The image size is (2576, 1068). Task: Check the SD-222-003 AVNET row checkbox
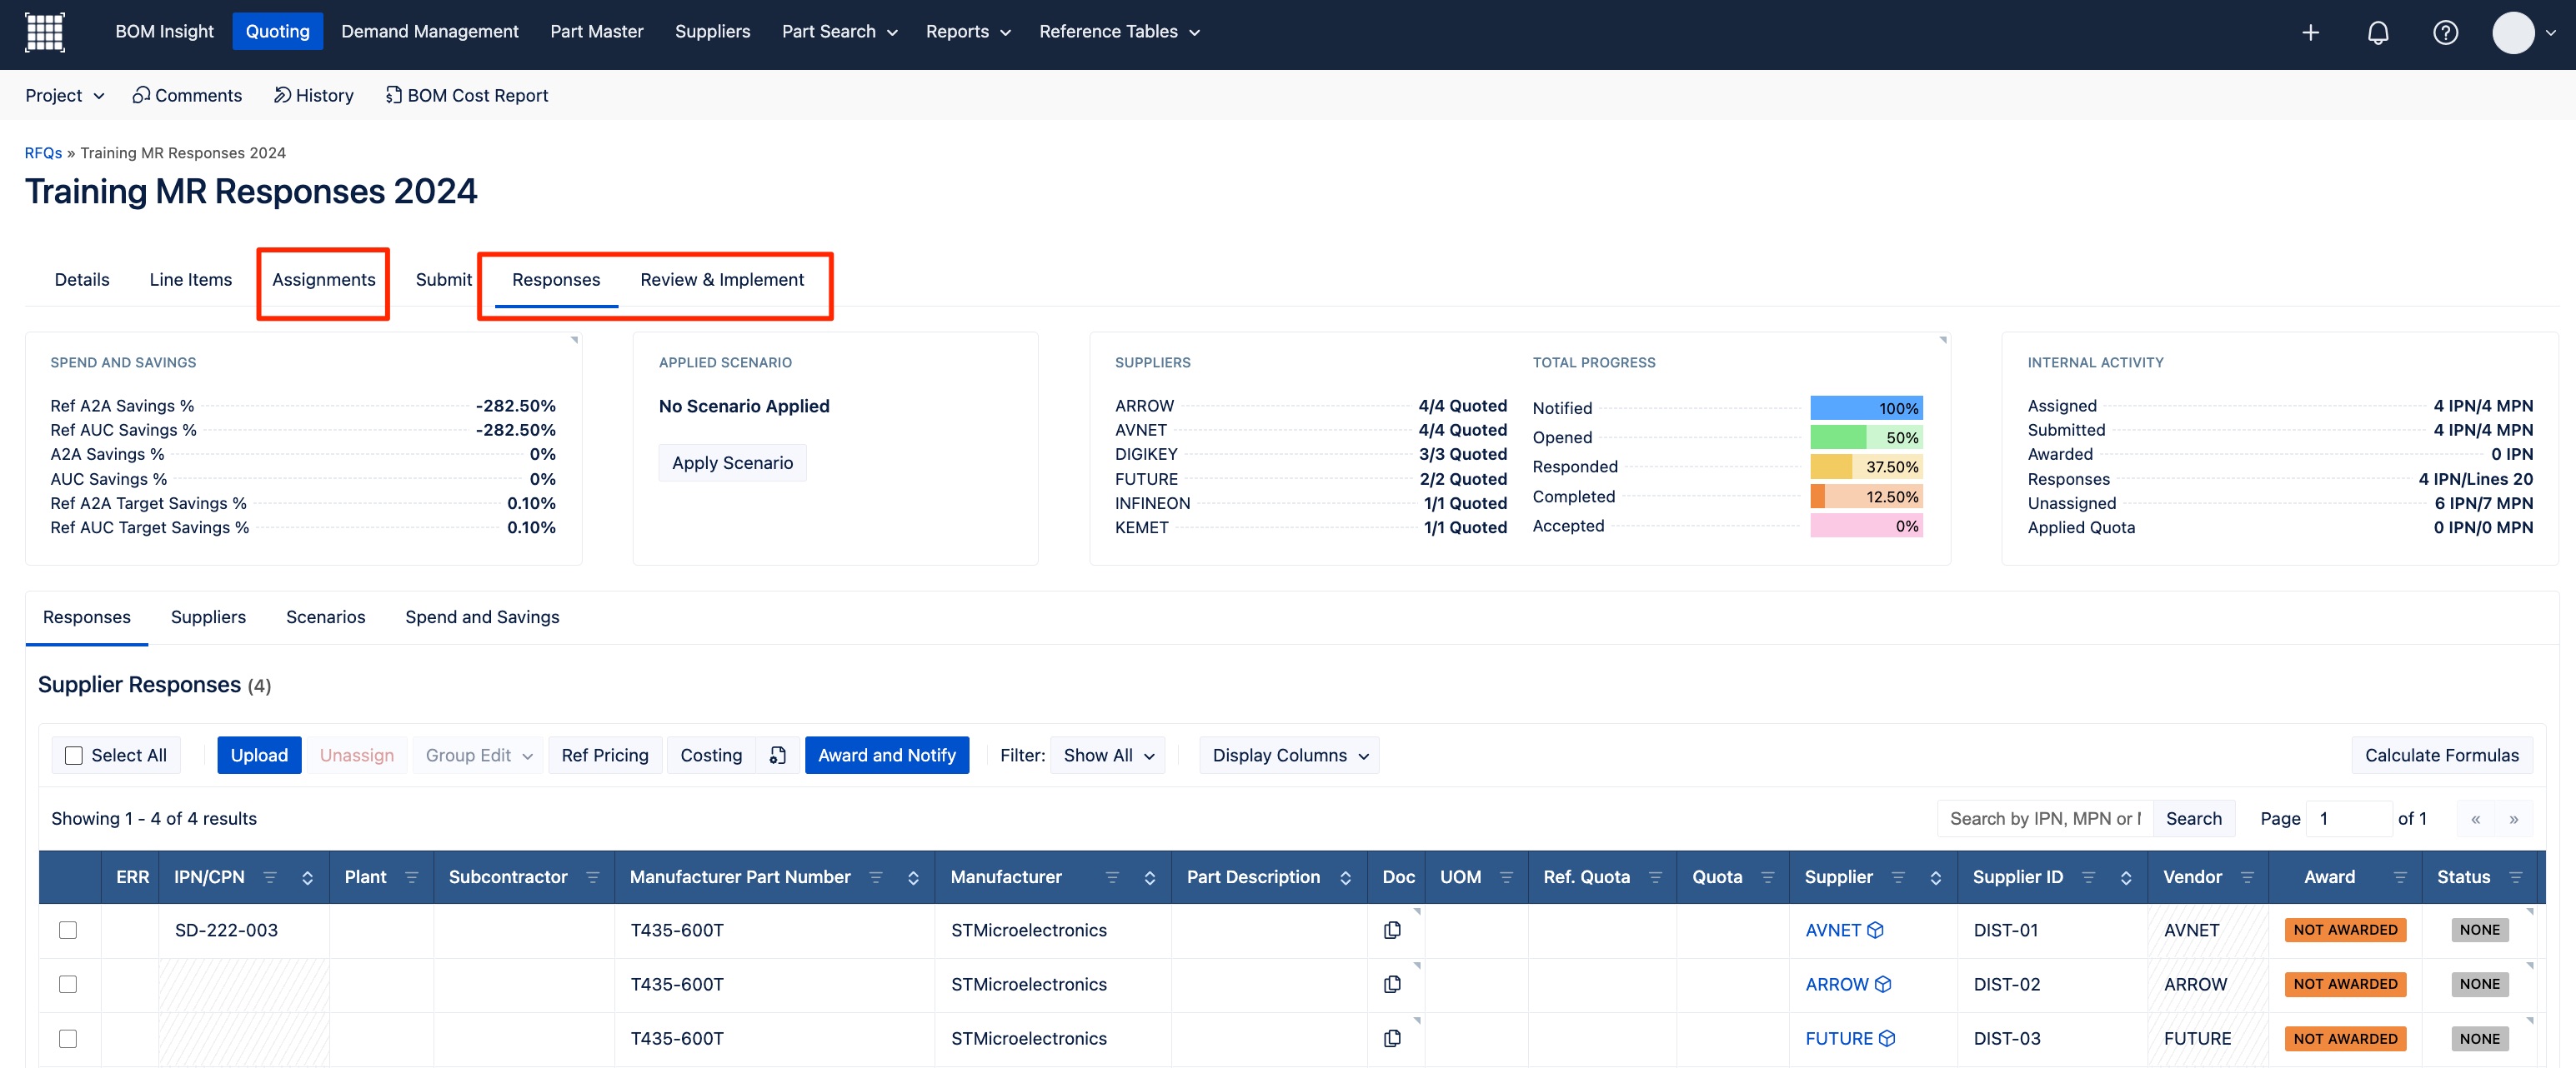68,931
